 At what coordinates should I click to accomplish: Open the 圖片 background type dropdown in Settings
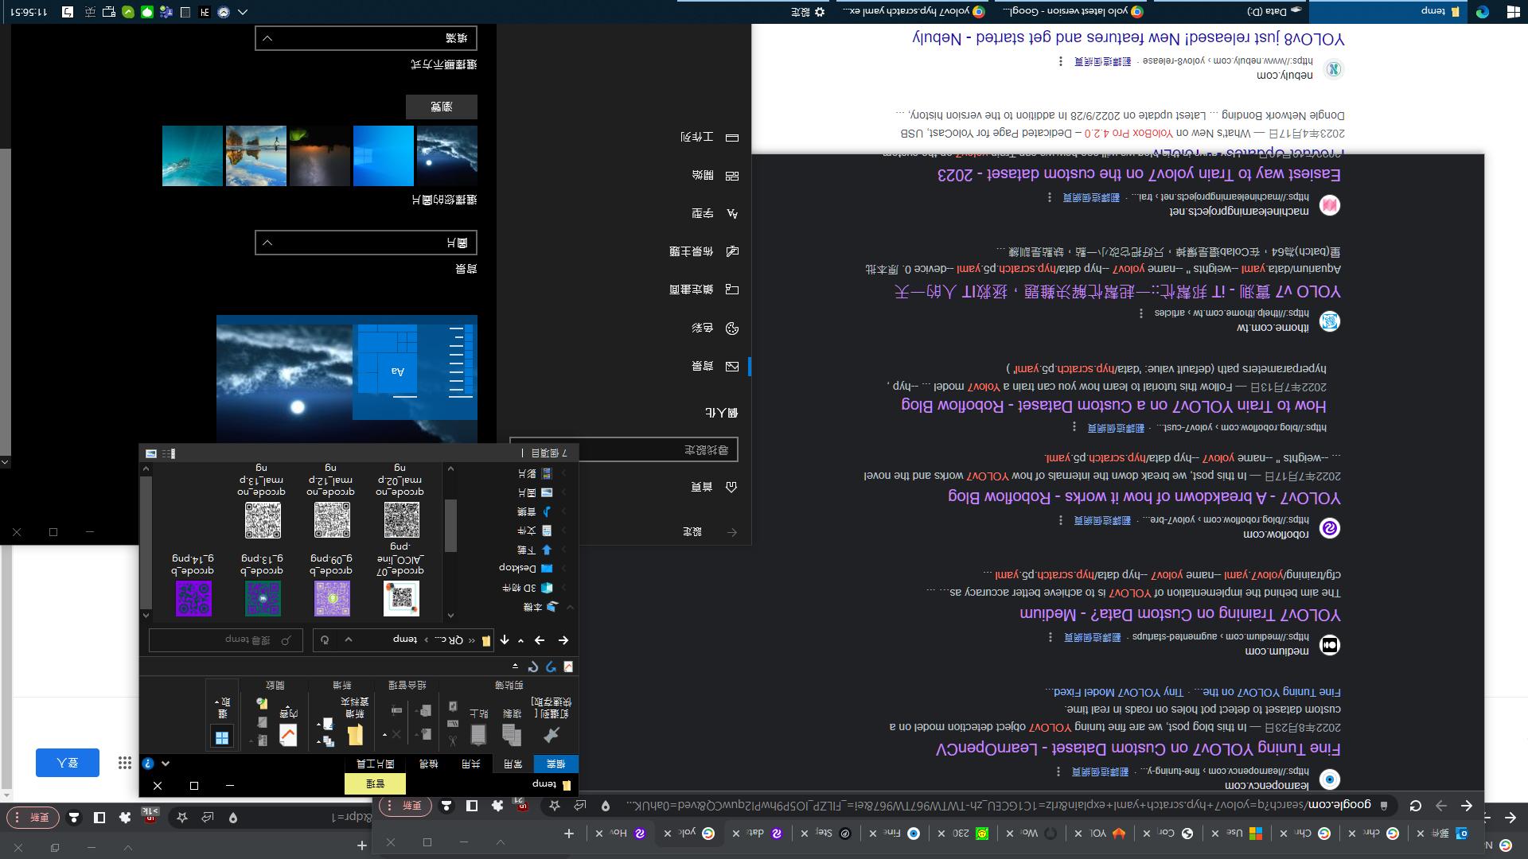pyautogui.click(x=366, y=243)
